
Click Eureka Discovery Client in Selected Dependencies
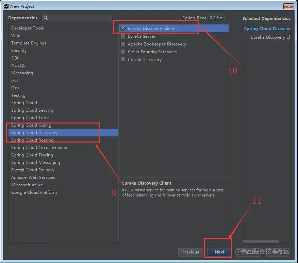click(x=270, y=37)
